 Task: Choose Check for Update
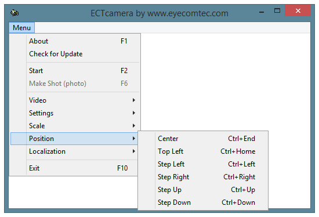[x=74, y=54]
